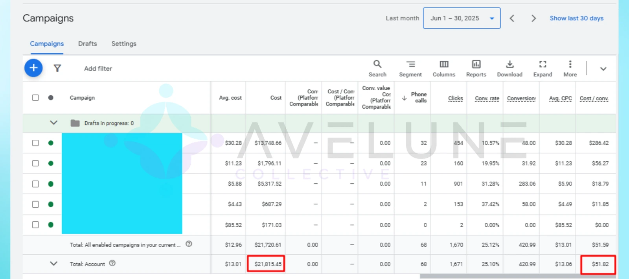Click the $85.52 average cost cell
Image resolution: width=629 pixels, height=279 pixels.
233,225
